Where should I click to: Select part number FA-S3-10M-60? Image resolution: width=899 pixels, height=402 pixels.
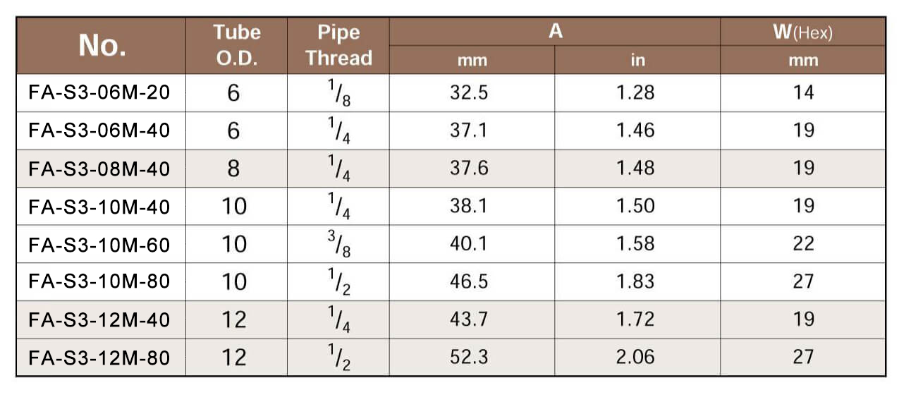[99, 244]
